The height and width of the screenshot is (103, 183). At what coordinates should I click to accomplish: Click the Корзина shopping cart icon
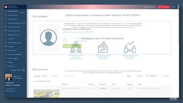click(6, 46)
